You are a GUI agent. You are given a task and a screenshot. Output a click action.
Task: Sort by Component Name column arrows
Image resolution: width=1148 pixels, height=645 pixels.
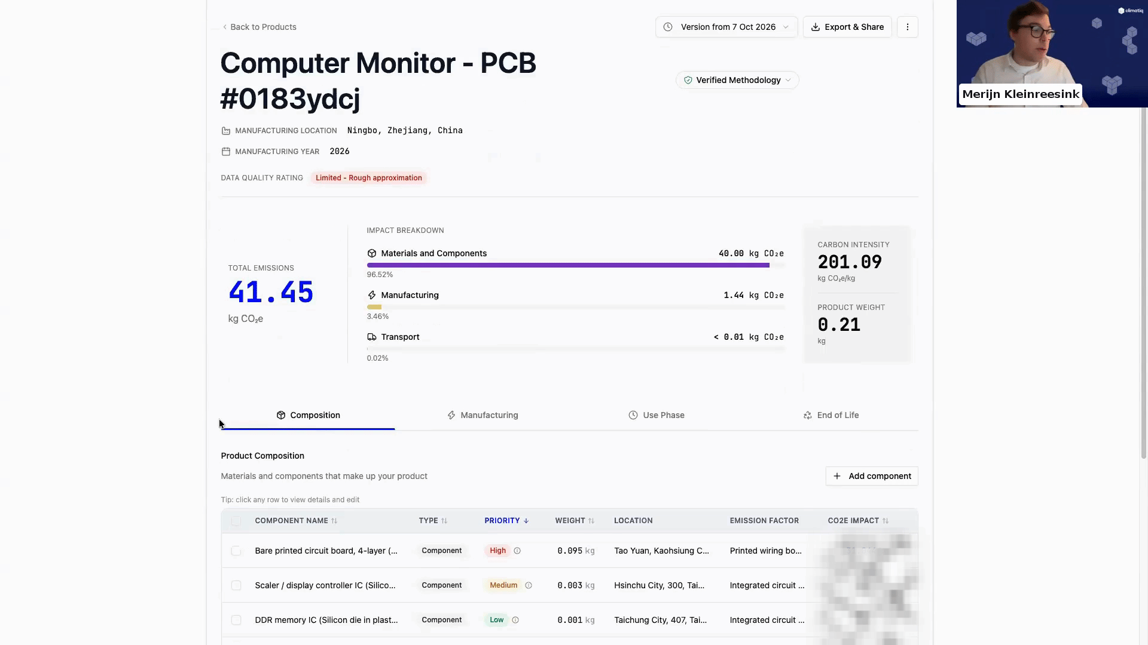[334, 521]
